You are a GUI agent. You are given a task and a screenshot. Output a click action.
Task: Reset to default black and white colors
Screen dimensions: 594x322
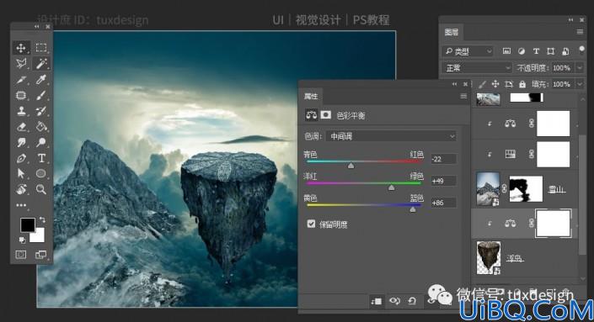pyautogui.click(x=22, y=240)
